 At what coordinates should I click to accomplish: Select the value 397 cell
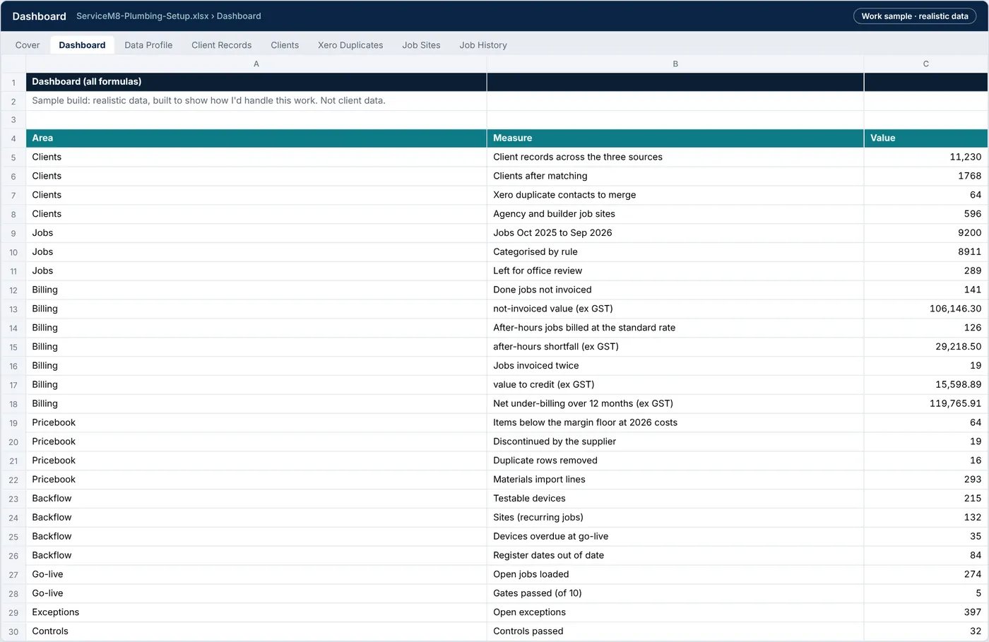925,612
